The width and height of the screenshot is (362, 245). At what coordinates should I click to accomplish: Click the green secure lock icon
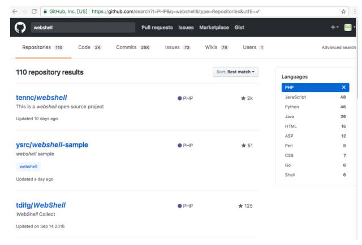(x=45, y=11)
